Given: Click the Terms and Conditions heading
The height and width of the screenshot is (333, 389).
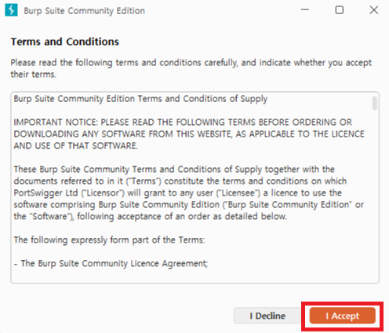Looking at the screenshot, I should pos(65,42).
